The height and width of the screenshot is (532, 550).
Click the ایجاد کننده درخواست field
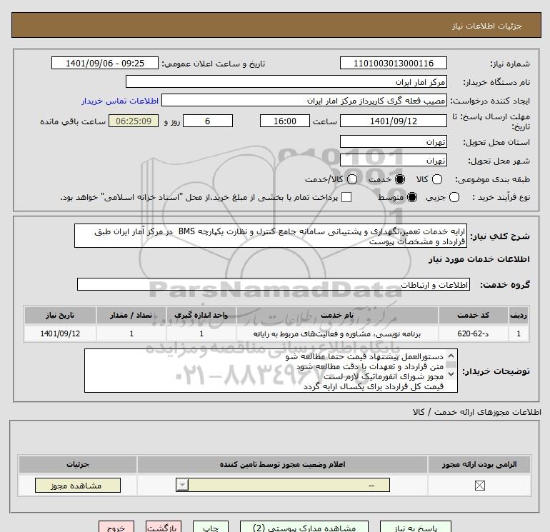pyautogui.click(x=304, y=100)
